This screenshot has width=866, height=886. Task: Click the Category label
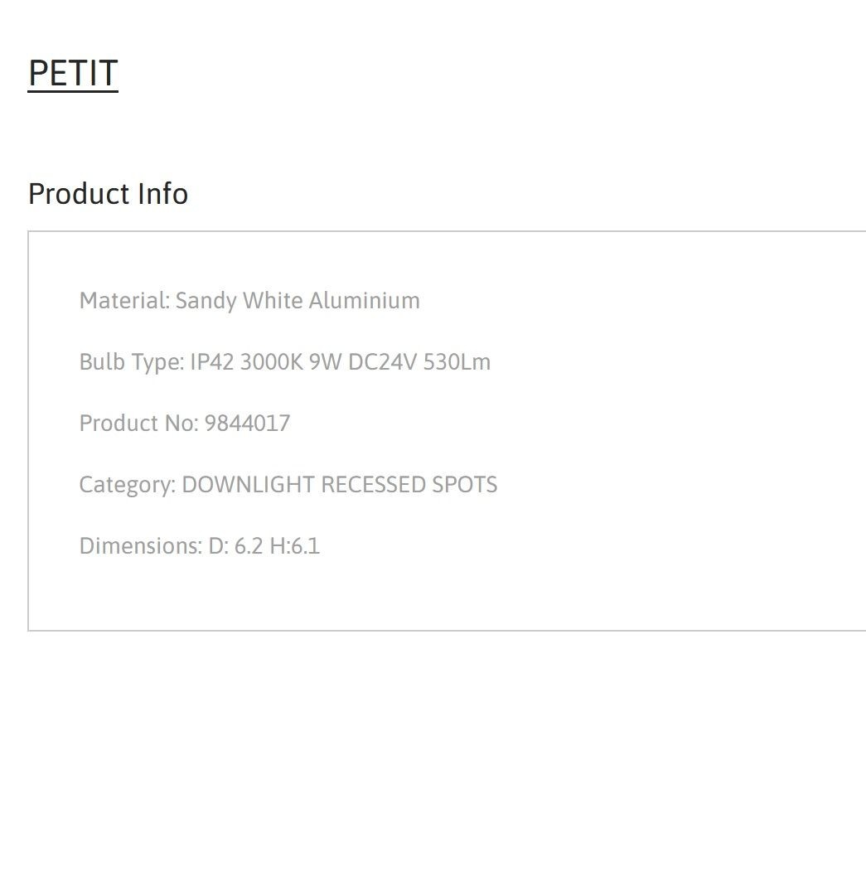click(128, 486)
